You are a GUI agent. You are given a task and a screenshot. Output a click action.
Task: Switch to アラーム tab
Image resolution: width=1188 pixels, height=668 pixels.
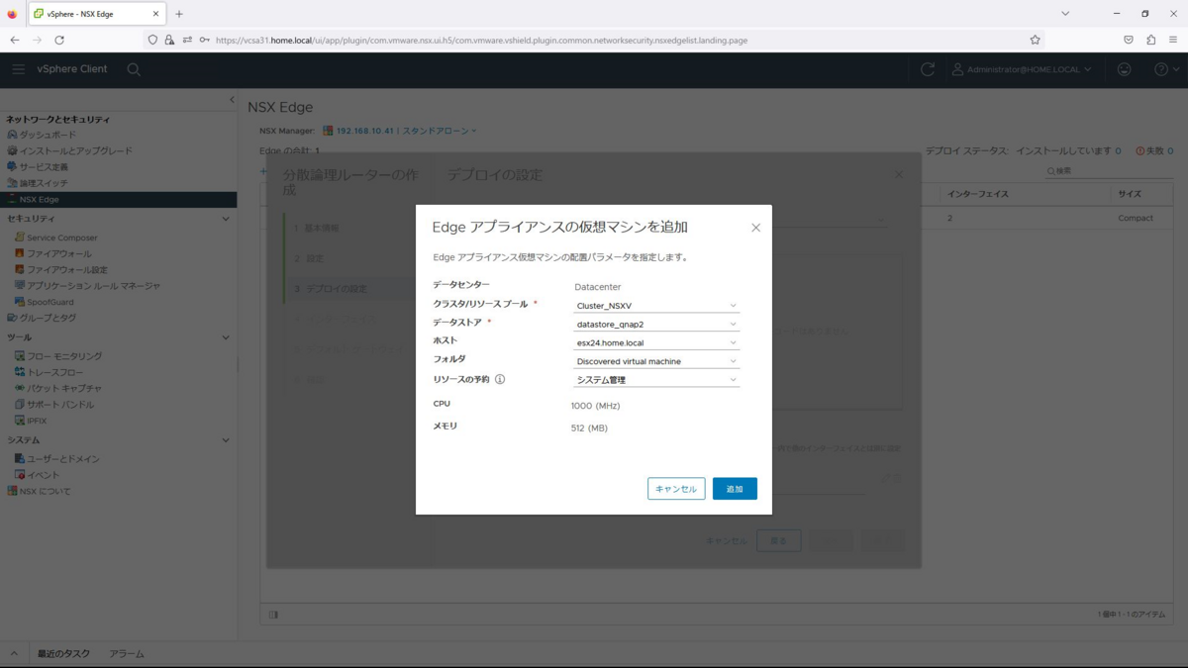click(127, 654)
